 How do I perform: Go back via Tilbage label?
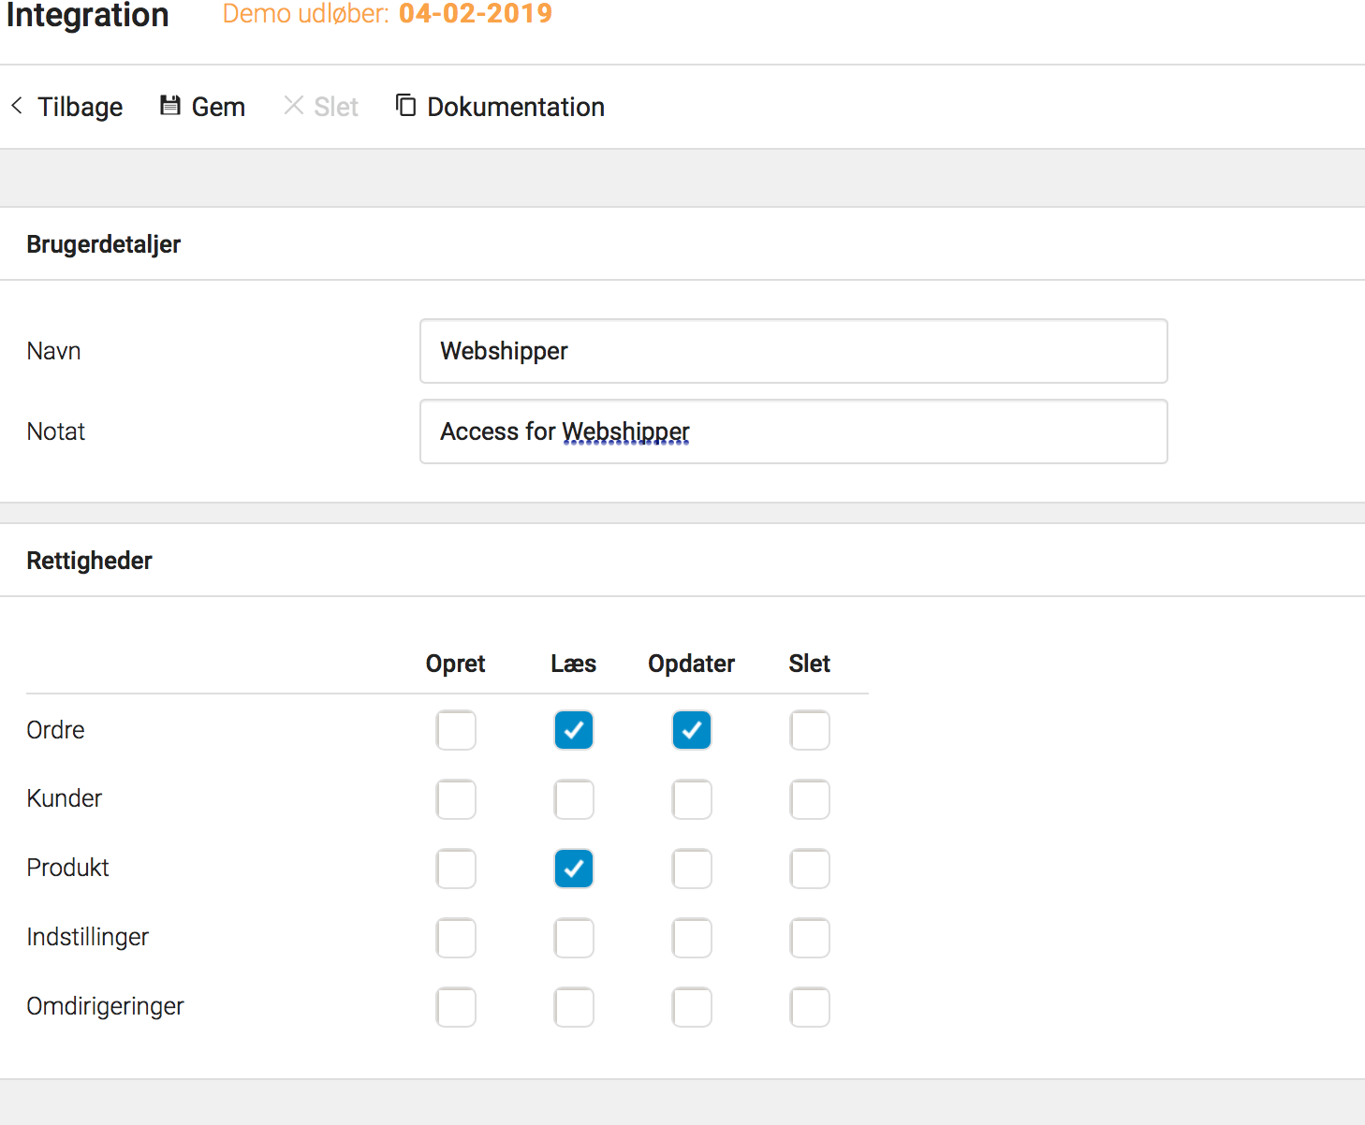click(x=81, y=107)
